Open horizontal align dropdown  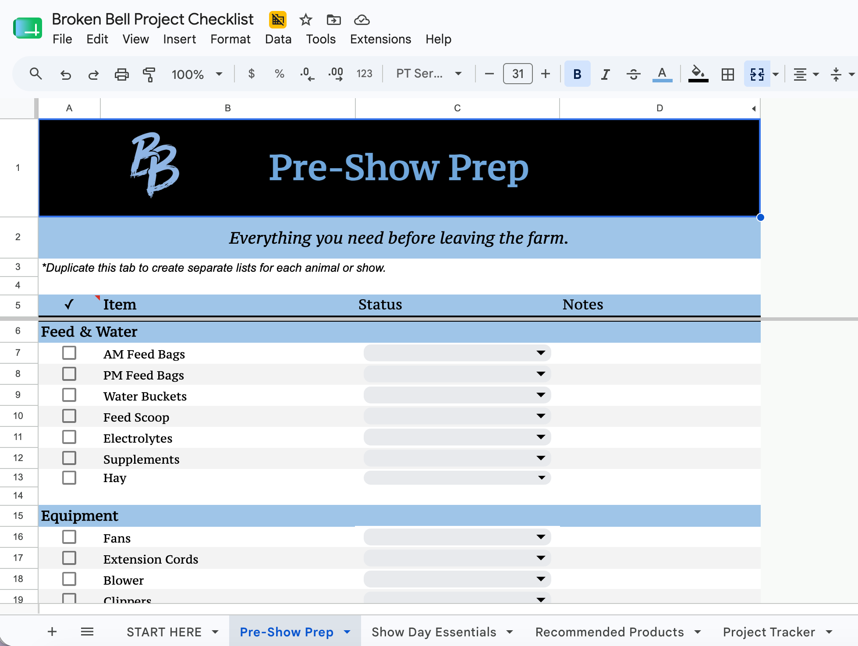click(806, 74)
